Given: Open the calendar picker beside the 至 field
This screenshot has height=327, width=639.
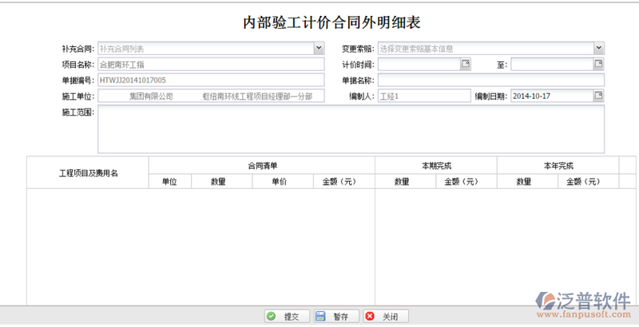Looking at the screenshot, I should click(598, 64).
